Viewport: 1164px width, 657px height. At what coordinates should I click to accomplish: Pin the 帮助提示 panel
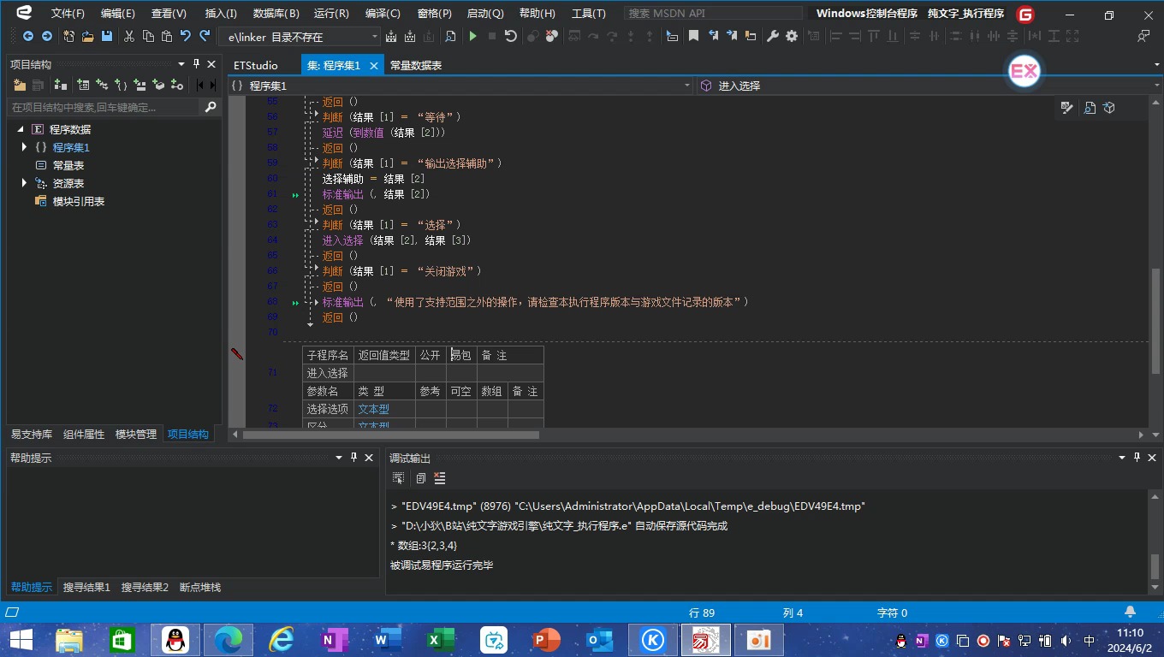point(353,458)
